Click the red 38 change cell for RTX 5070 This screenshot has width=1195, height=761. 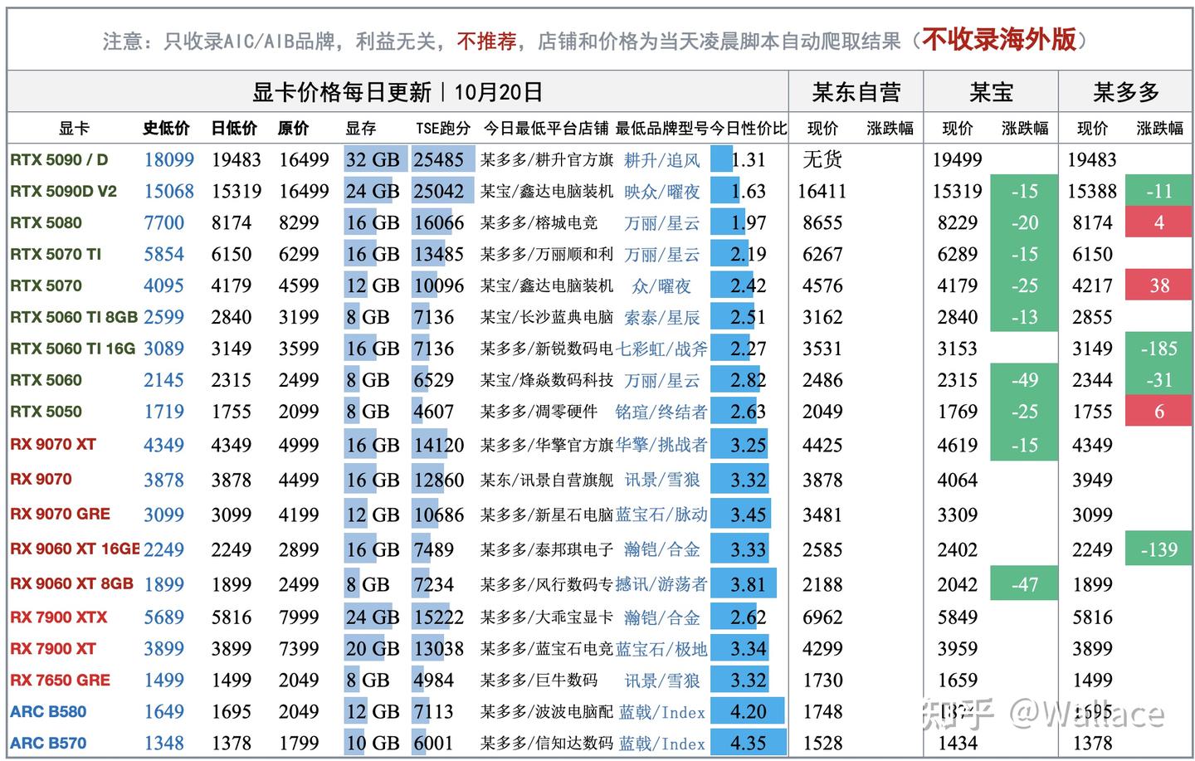[1159, 285]
